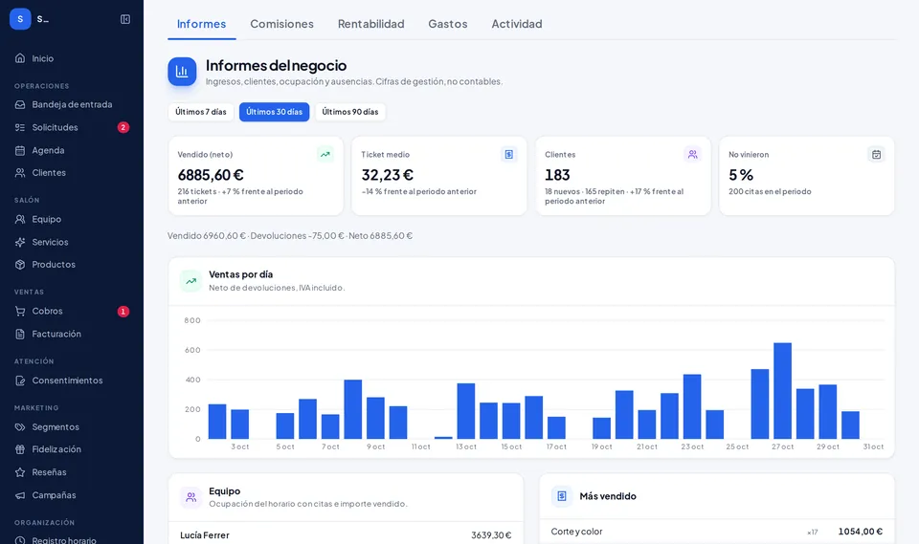Open Solicitudes in the sidebar
The height and width of the screenshot is (544, 919).
[x=72, y=127]
